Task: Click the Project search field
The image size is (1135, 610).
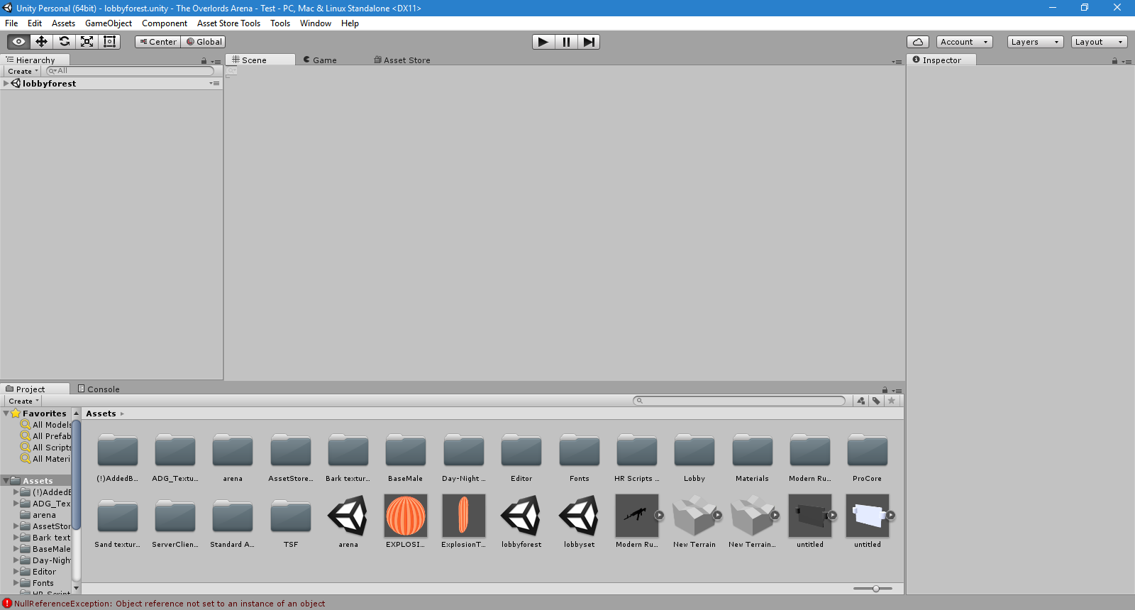Action: pyautogui.click(x=739, y=401)
